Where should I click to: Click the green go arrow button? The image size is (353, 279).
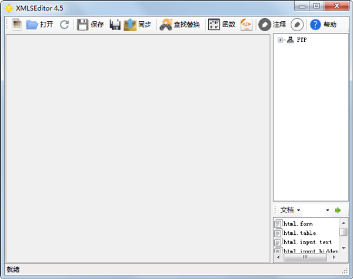coord(338,210)
